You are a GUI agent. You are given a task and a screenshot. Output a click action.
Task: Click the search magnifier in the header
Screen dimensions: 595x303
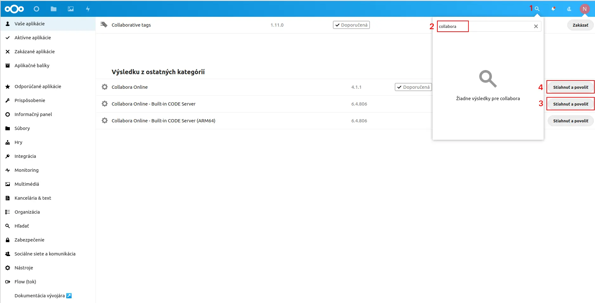(537, 9)
